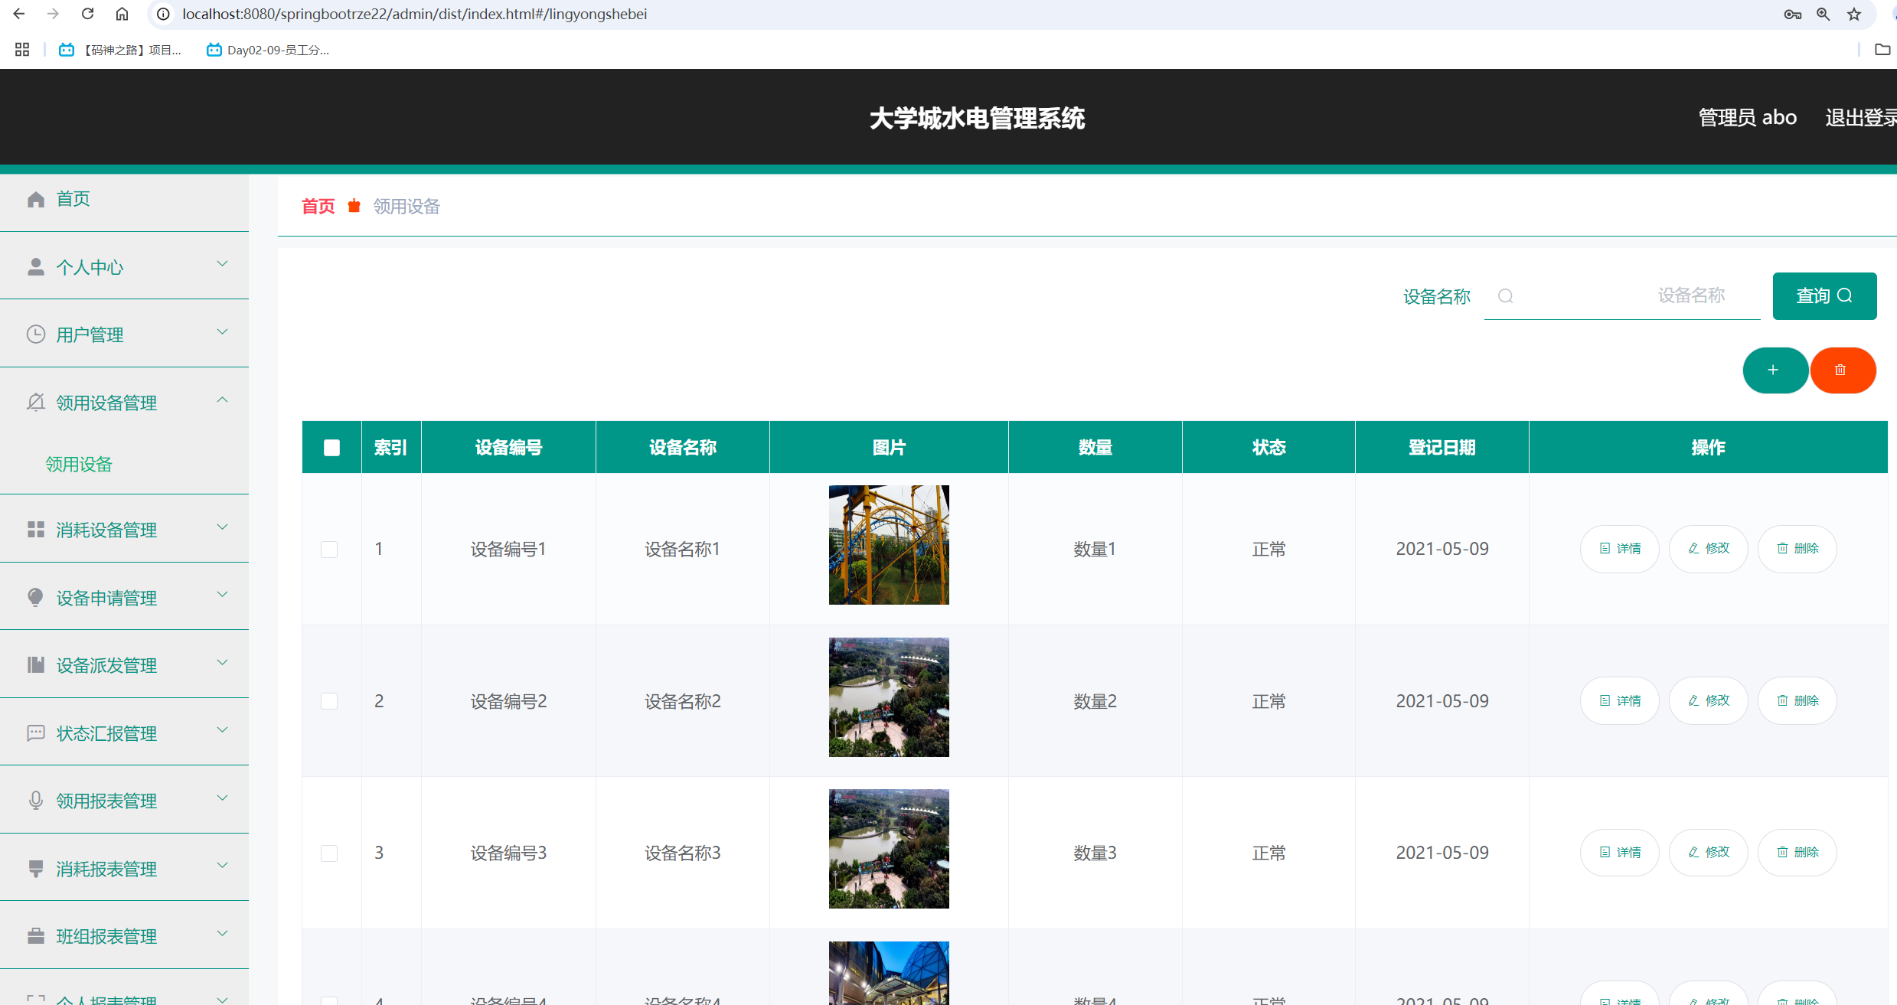Toggle the select-all checkbox in table header
The height and width of the screenshot is (1005, 1897).
[x=331, y=447]
